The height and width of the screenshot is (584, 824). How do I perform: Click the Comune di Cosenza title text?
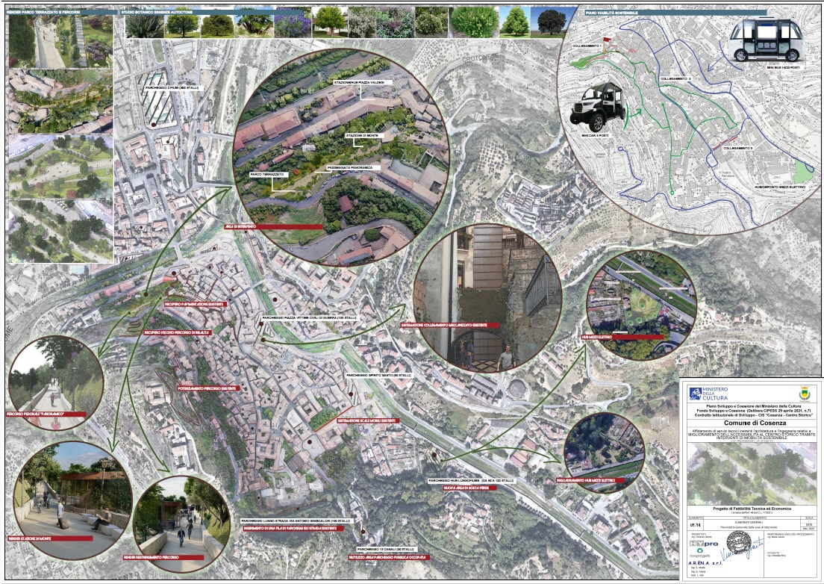[x=749, y=423]
